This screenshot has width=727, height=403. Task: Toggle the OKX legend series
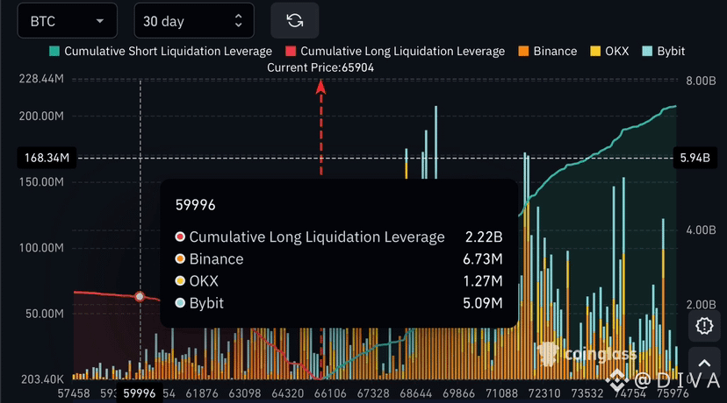pyautogui.click(x=609, y=51)
